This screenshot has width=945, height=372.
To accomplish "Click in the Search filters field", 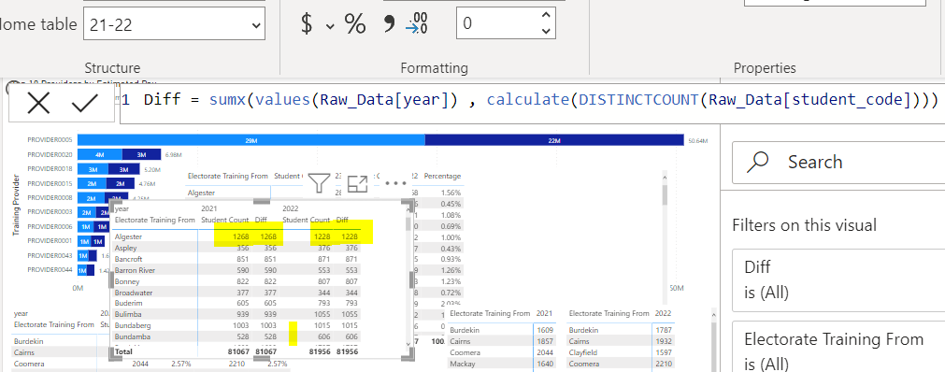I will click(838, 163).
